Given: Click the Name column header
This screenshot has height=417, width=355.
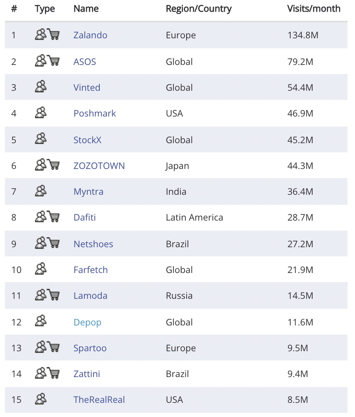Looking at the screenshot, I should [86, 9].
